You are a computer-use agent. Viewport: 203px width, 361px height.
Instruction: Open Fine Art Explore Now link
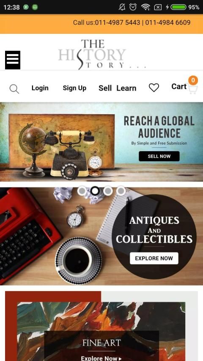point(101,358)
